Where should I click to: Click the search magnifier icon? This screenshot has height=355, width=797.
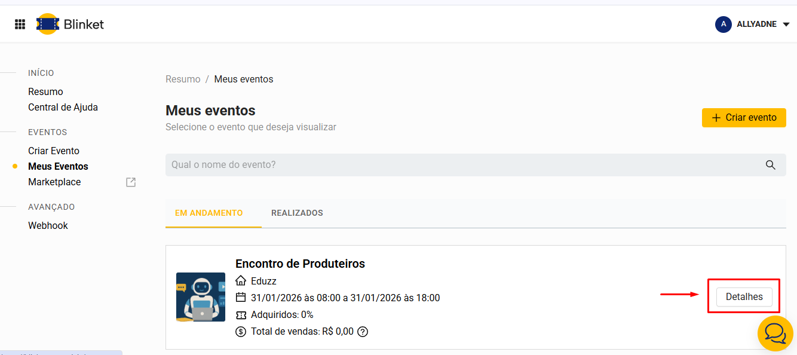771,165
